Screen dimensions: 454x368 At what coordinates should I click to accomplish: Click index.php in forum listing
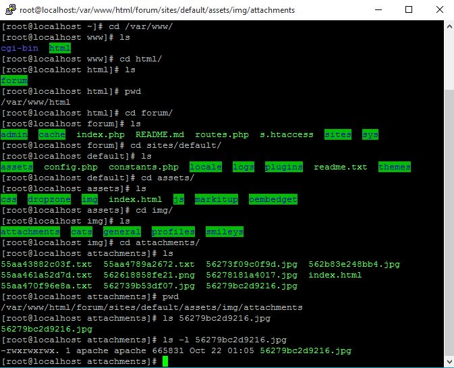click(x=101, y=134)
